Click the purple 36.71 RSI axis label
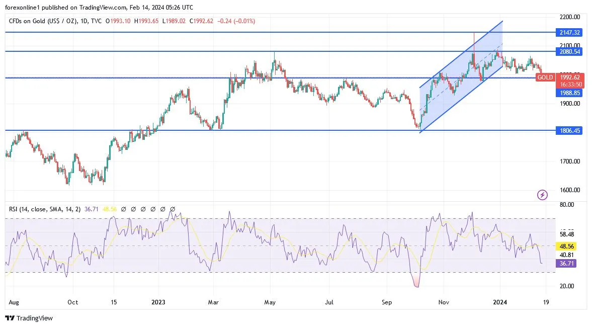The width and height of the screenshot is (592, 327). [x=566, y=264]
